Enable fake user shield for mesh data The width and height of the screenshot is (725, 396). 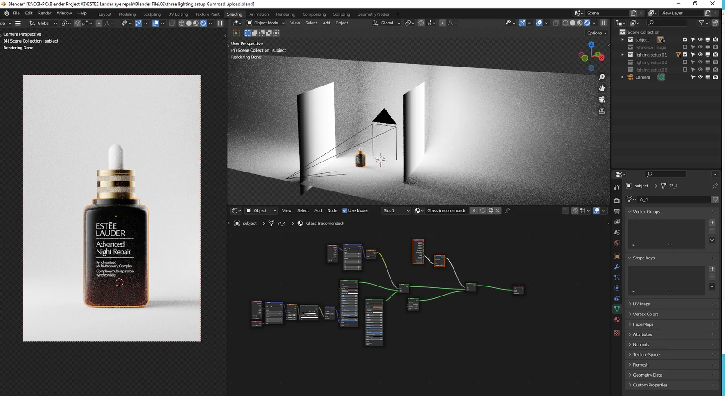[715, 199]
